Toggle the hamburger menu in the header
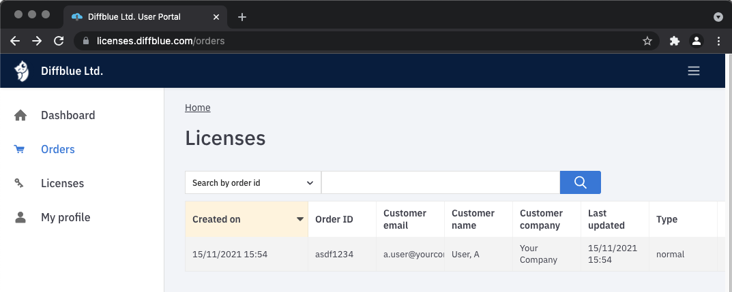Viewport: 732px width, 292px height. pos(694,71)
